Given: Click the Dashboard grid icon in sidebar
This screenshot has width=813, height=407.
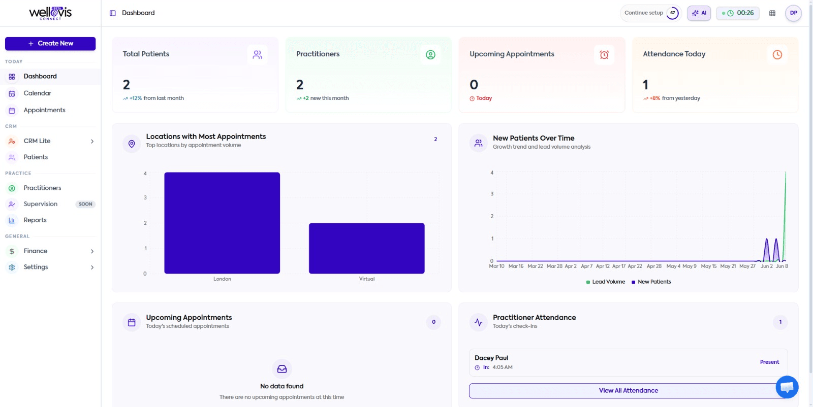Looking at the screenshot, I should (x=12, y=77).
